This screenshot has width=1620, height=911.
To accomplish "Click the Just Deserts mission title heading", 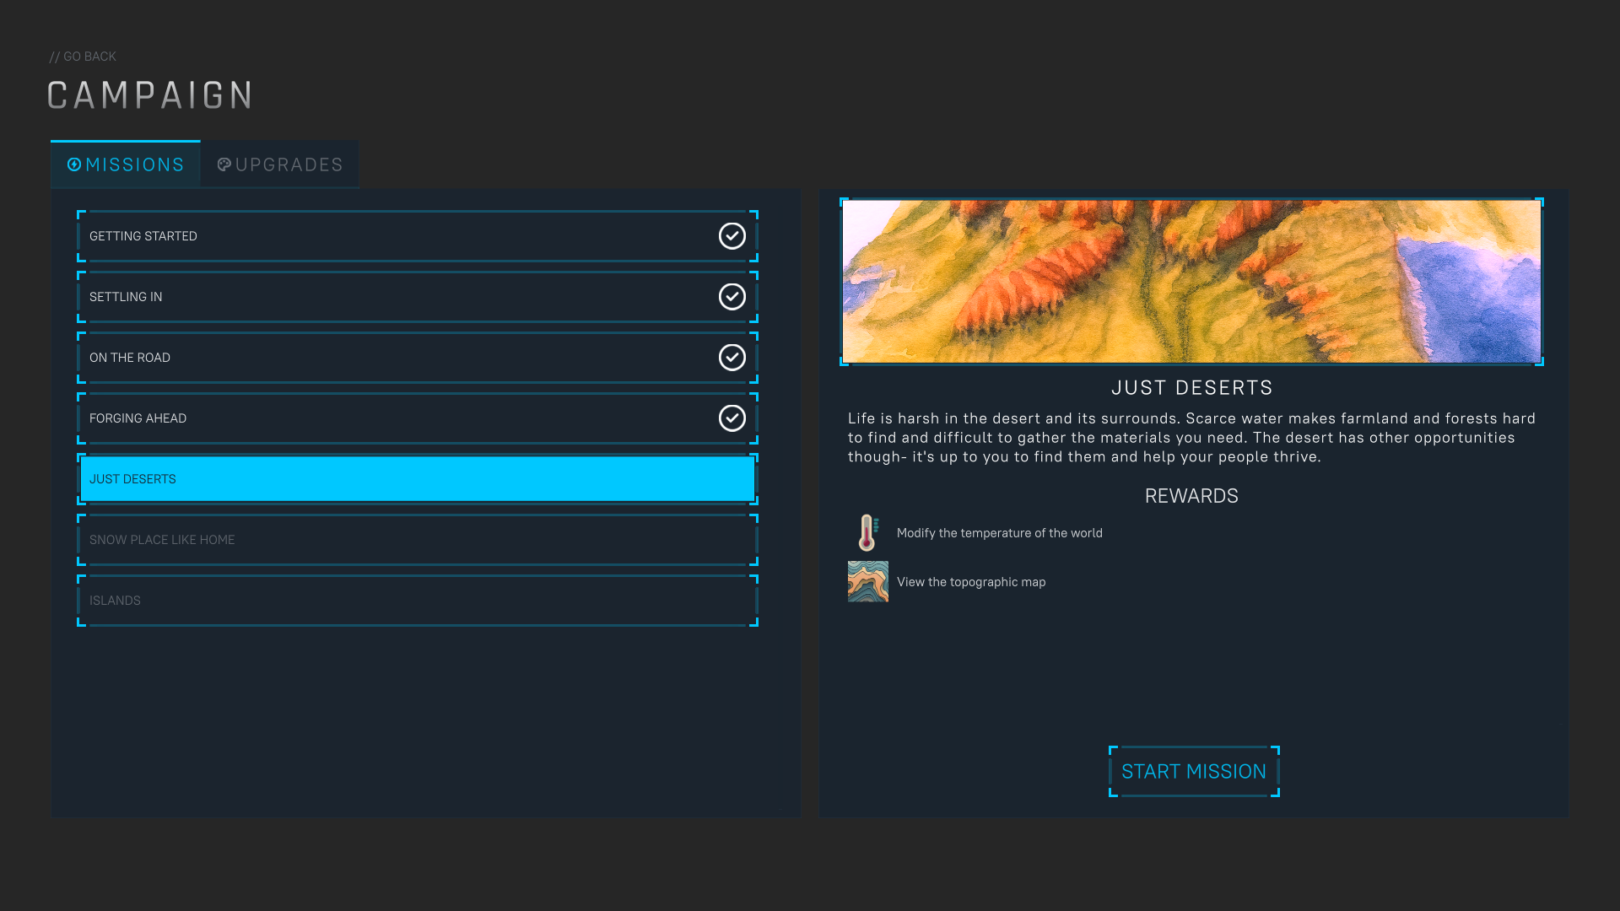I will click(1192, 388).
